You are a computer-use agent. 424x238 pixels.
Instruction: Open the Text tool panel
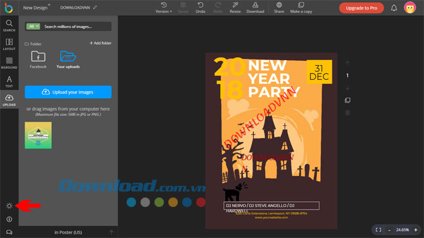click(x=9, y=82)
